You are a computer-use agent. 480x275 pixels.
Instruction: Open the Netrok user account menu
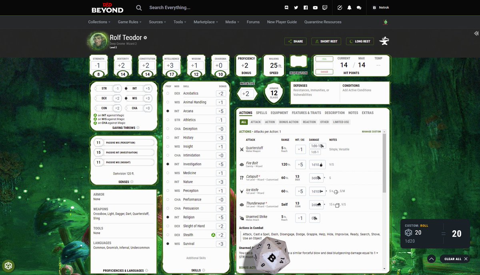[381, 8]
